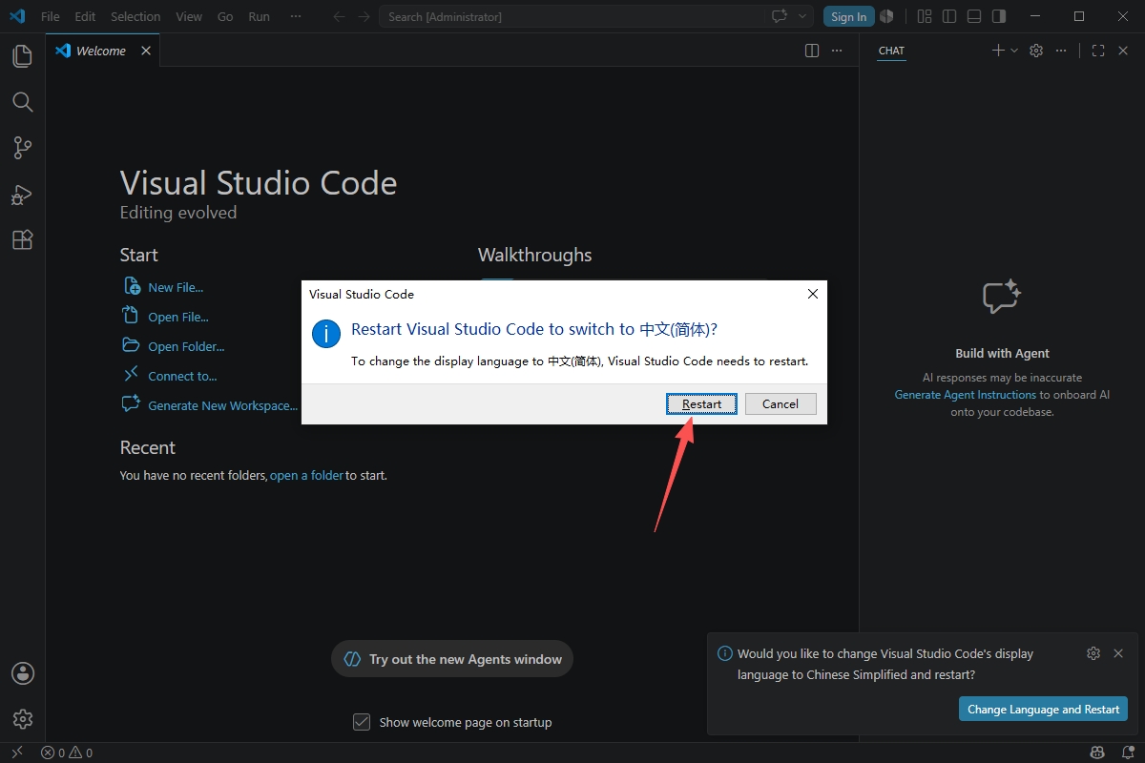Click the Sign In button

(x=848, y=16)
